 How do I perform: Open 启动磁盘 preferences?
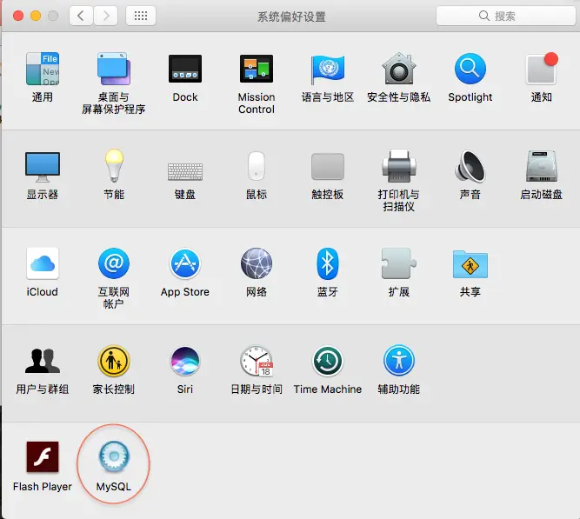[x=542, y=166]
